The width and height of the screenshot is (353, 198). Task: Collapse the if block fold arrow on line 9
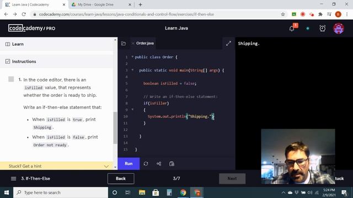click(x=132, y=109)
